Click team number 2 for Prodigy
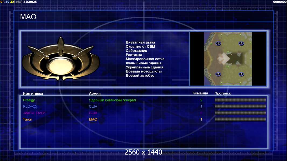Screen dimensions: 287x161 201,100
